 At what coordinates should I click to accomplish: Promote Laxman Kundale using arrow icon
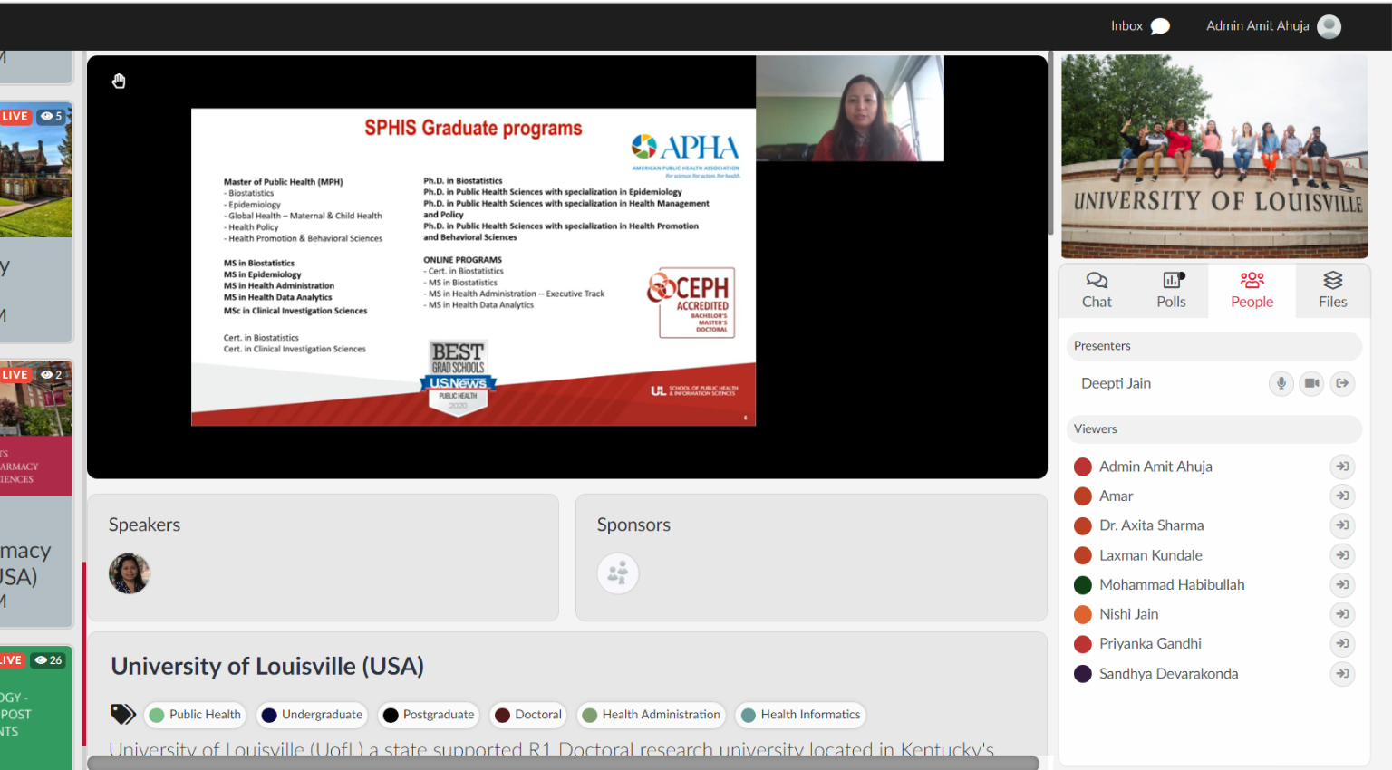pyautogui.click(x=1342, y=555)
